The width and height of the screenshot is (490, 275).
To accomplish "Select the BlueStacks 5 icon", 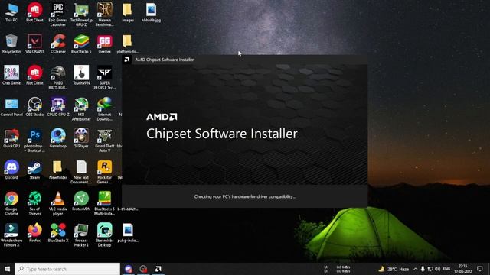I will [81, 44].
